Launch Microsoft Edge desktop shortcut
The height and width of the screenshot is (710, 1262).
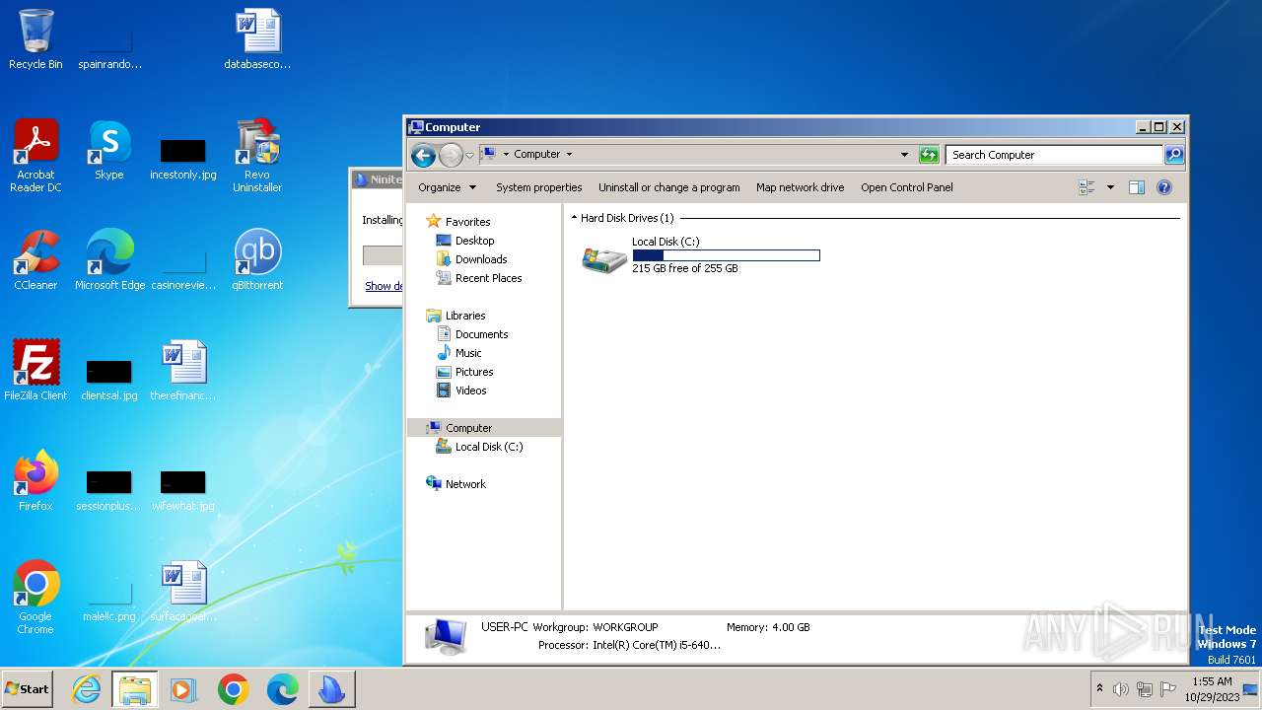(109, 260)
